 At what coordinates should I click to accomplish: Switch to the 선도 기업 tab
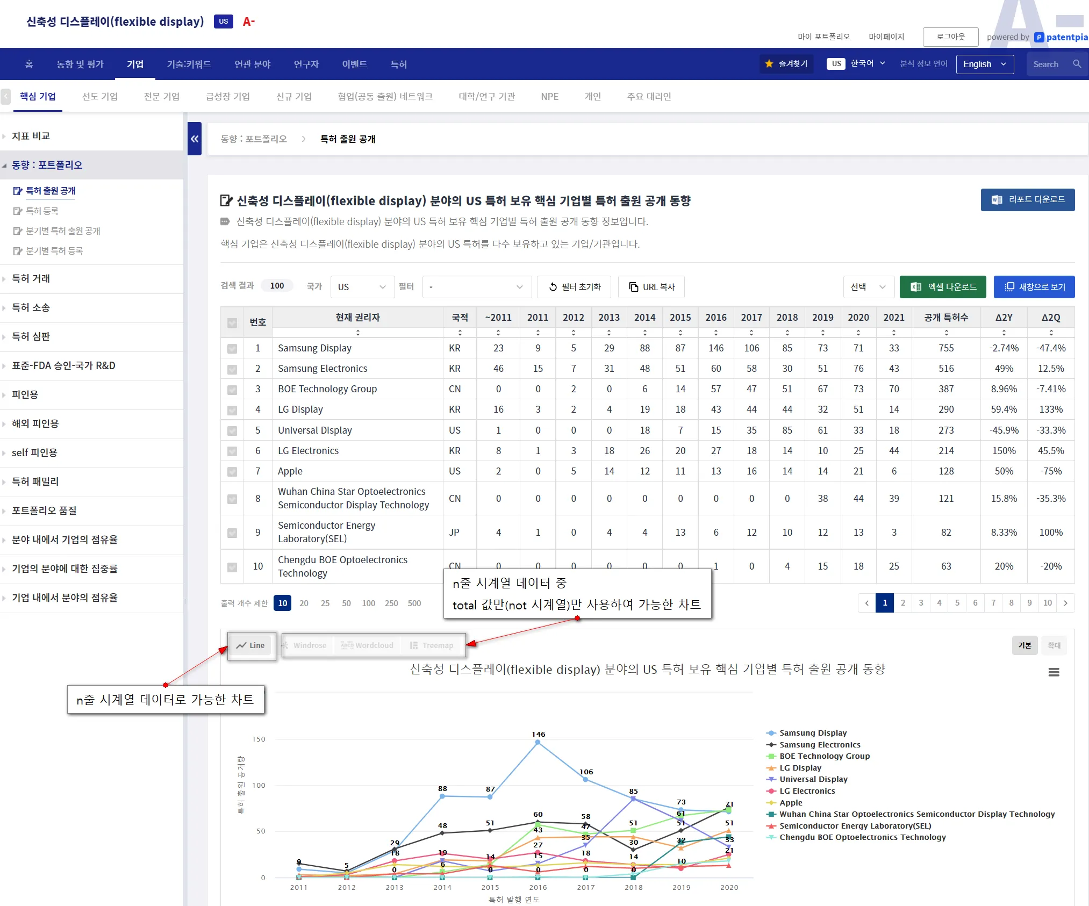point(99,97)
